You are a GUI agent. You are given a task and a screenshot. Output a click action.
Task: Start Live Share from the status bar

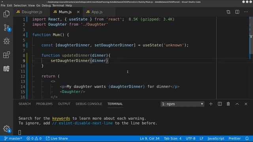tap(57, 138)
